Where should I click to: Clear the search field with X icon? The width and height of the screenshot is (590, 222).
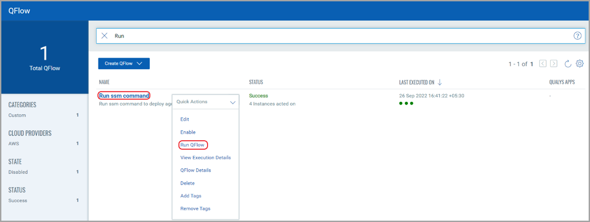click(x=104, y=36)
